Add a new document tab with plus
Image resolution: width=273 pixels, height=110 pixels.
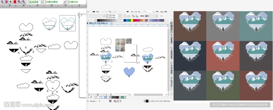pyautogui.click(x=112, y=23)
